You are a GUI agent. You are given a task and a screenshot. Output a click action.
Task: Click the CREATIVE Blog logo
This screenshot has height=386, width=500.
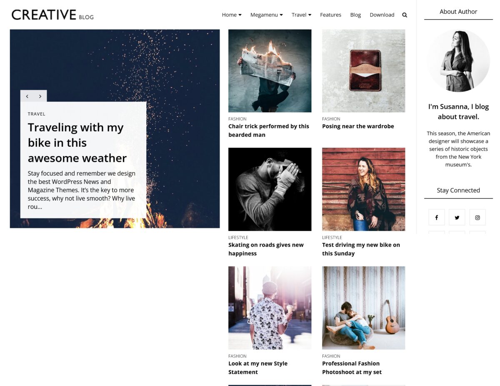pos(52,15)
